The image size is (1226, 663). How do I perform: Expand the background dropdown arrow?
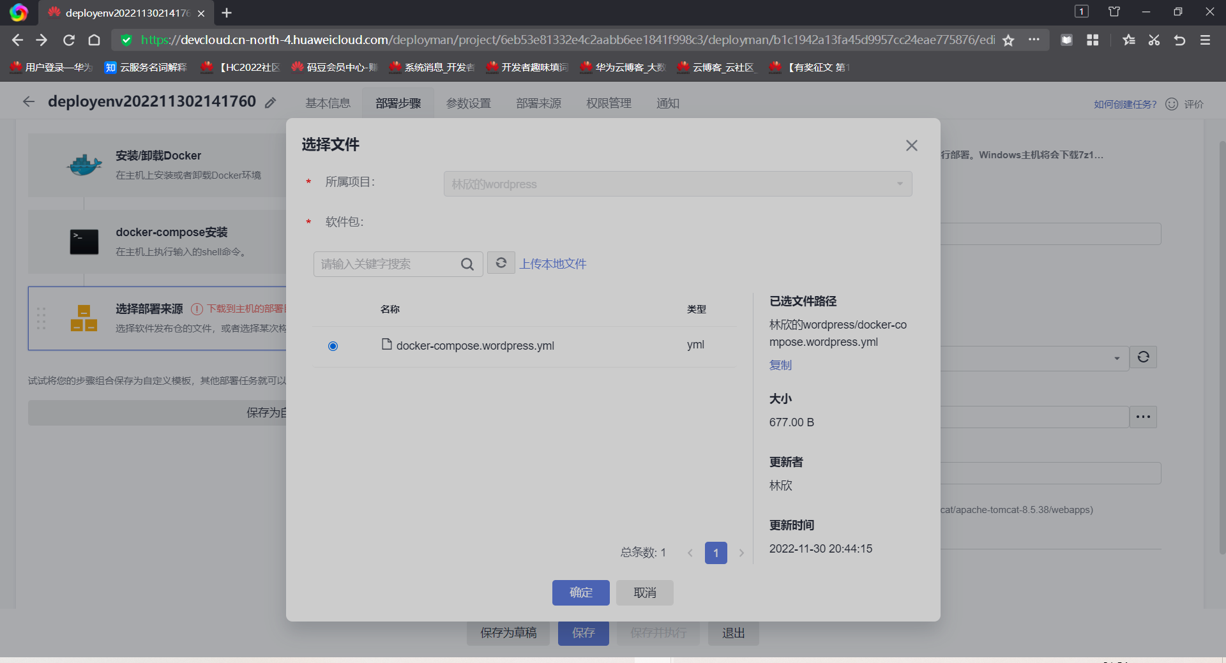point(1117,358)
